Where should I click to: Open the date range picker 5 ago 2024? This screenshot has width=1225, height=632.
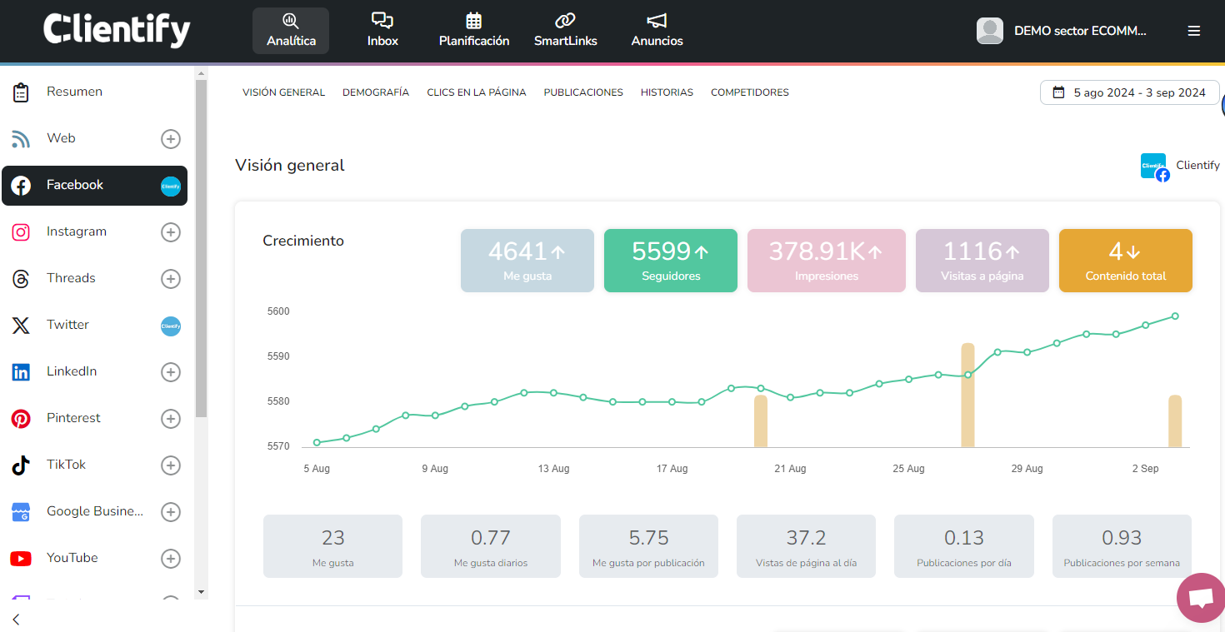[1129, 92]
